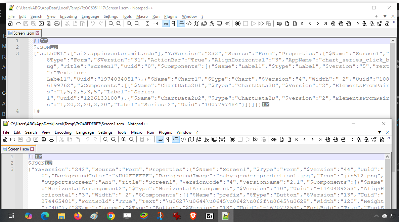Click First arrow icon in upper window toolbar
The width and height of the screenshot is (399, 222).
(302, 24)
